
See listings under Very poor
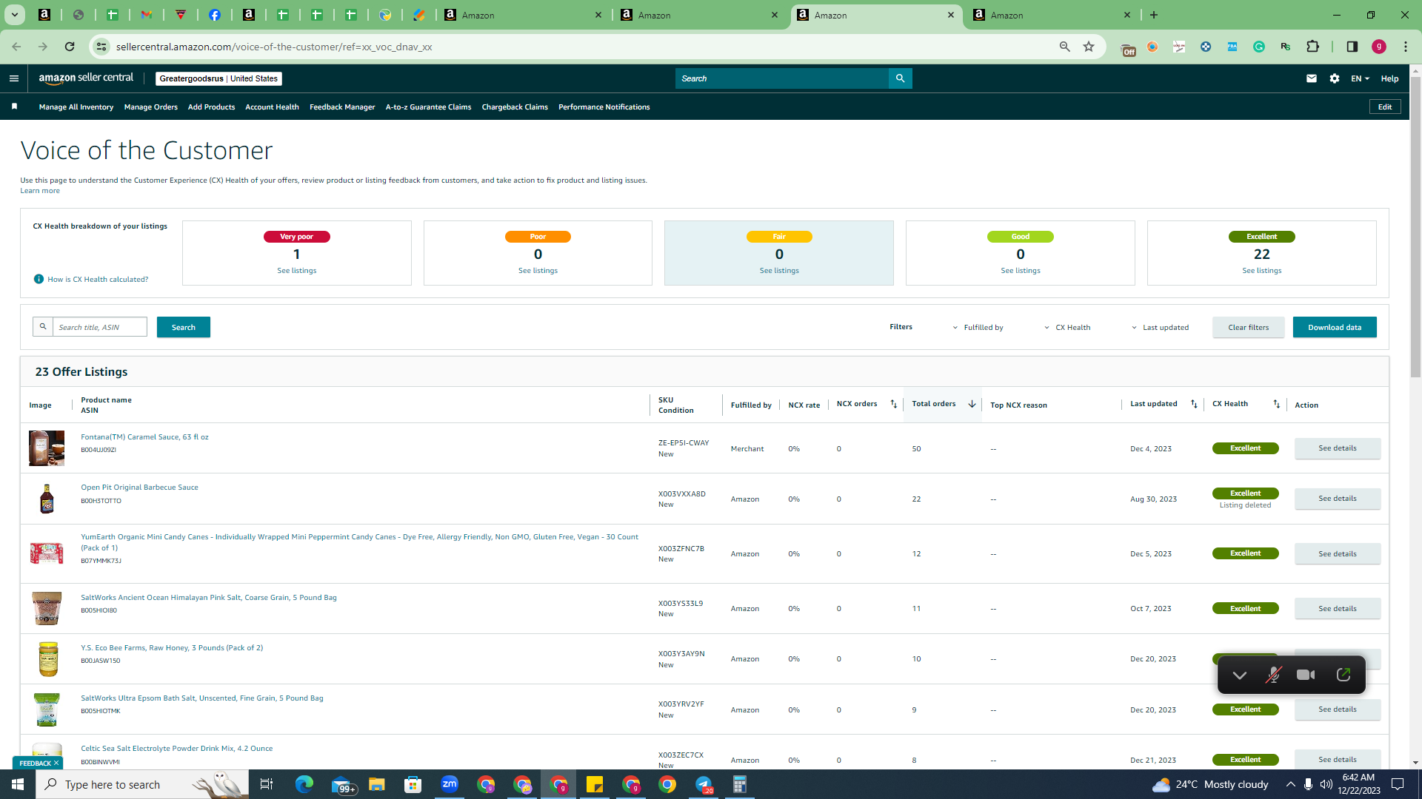[296, 271]
